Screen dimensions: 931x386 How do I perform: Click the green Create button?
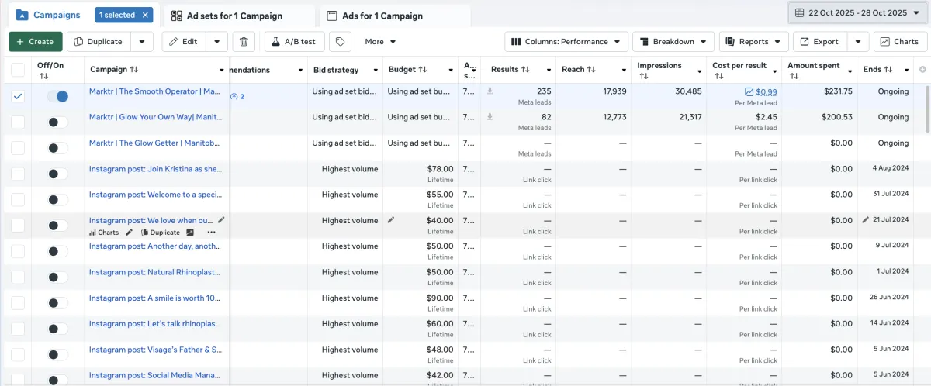tap(36, 42)
